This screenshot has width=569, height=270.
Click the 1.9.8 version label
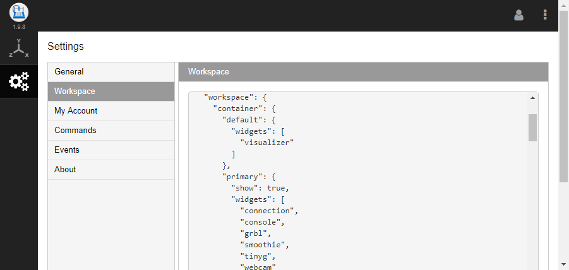click(18, 27)
